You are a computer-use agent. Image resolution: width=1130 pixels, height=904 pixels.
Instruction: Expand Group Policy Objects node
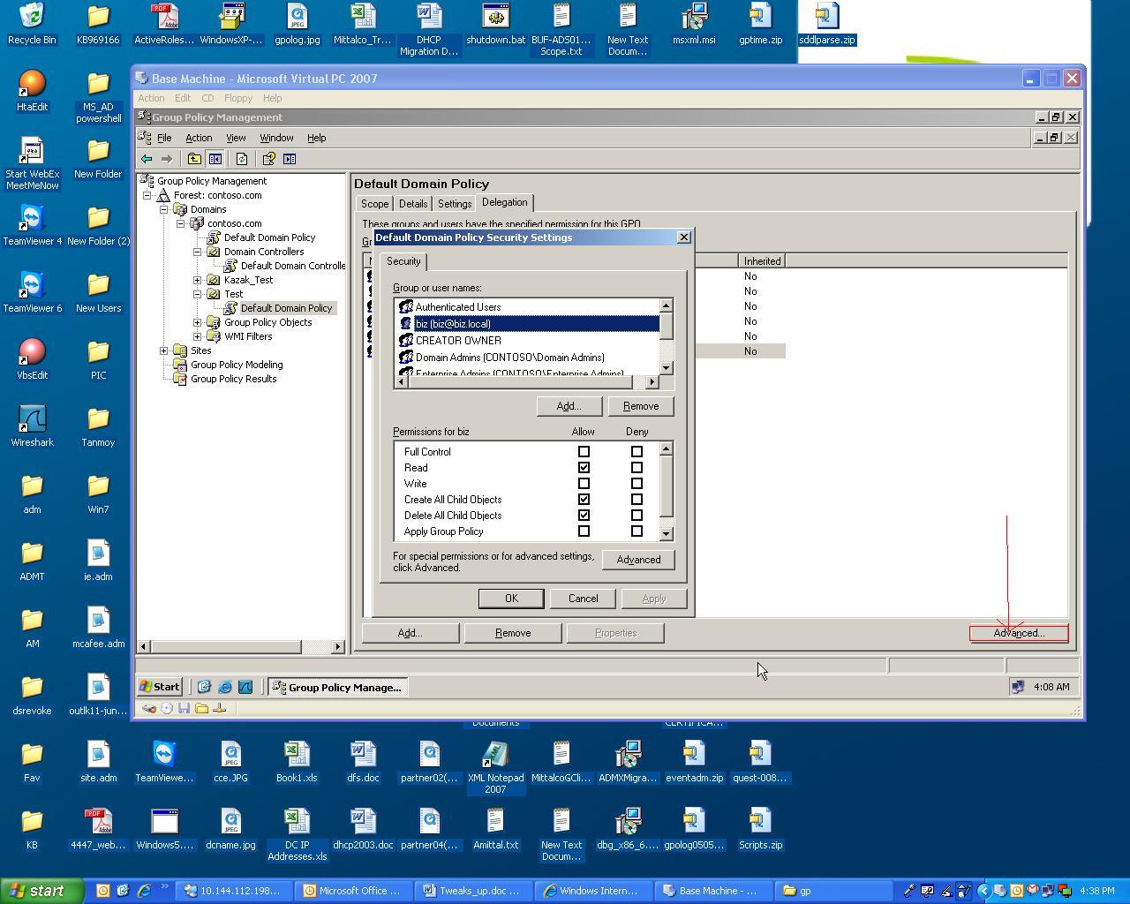tap(198, 322)
